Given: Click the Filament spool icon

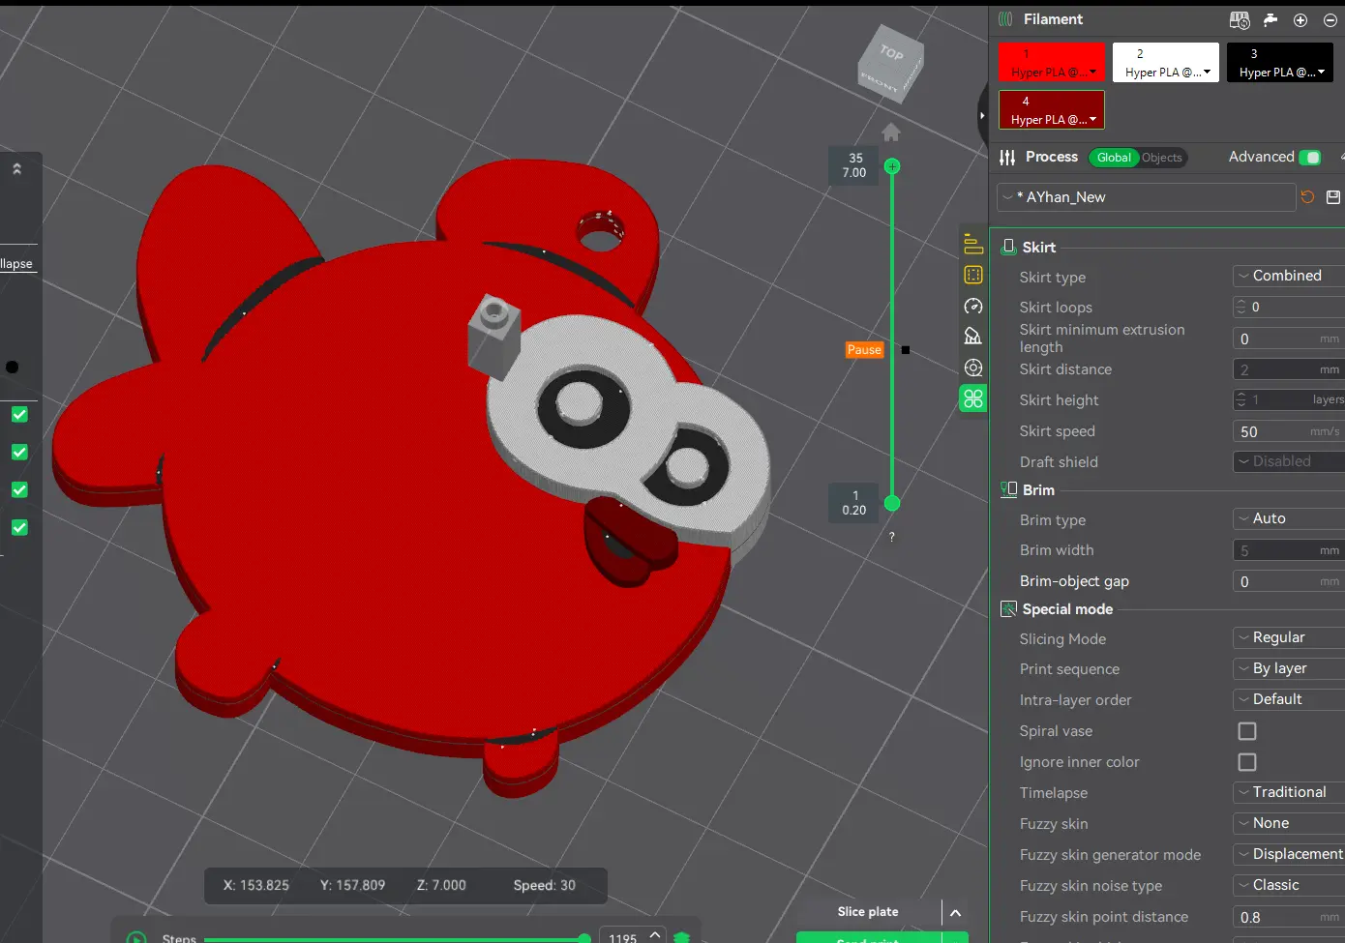Looking at the screenshot, I should [x=1005, y=19].
